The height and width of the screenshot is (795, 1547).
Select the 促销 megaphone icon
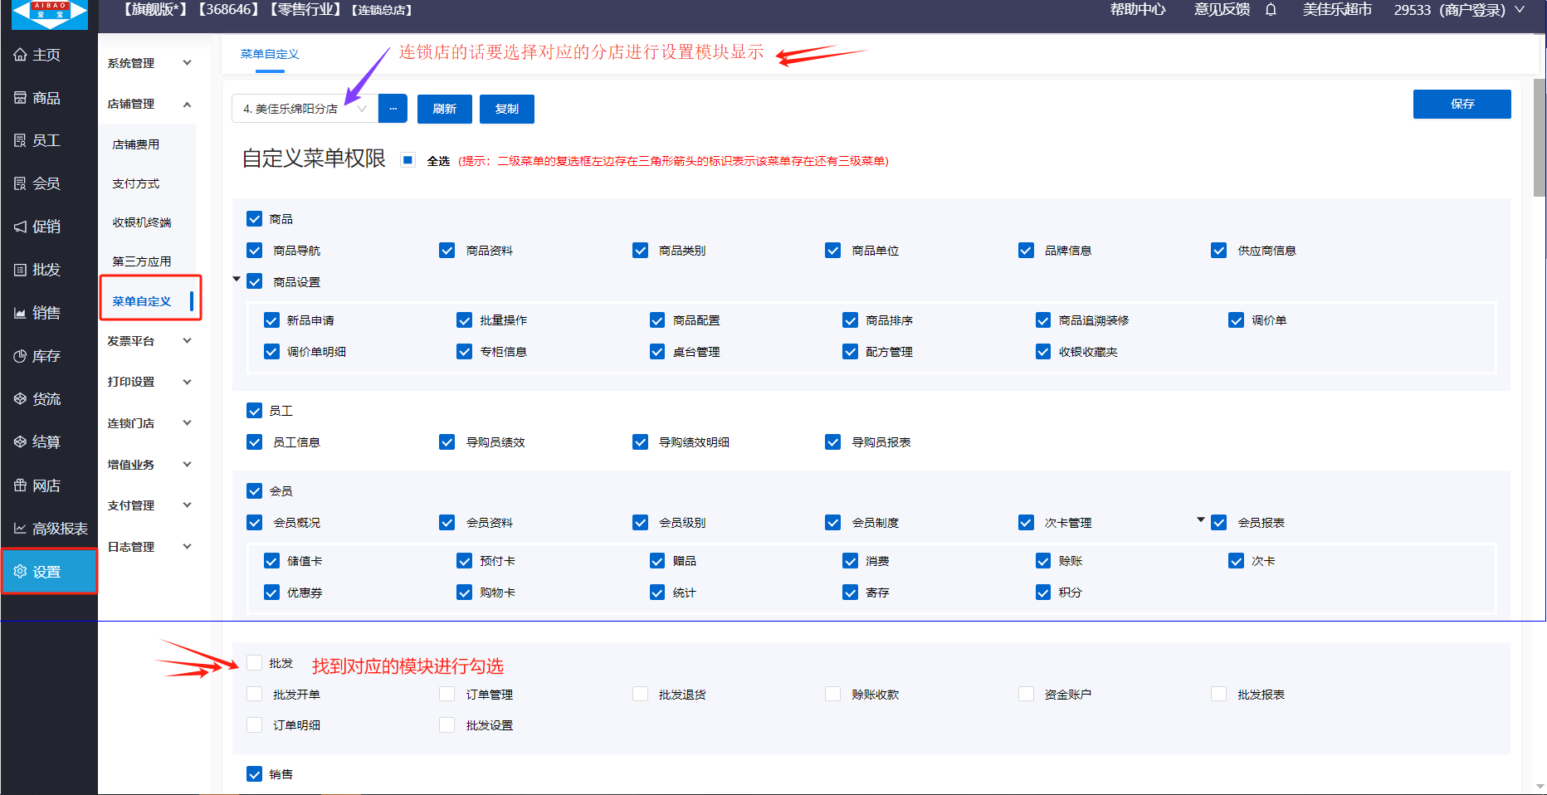(x=20, y=227)
